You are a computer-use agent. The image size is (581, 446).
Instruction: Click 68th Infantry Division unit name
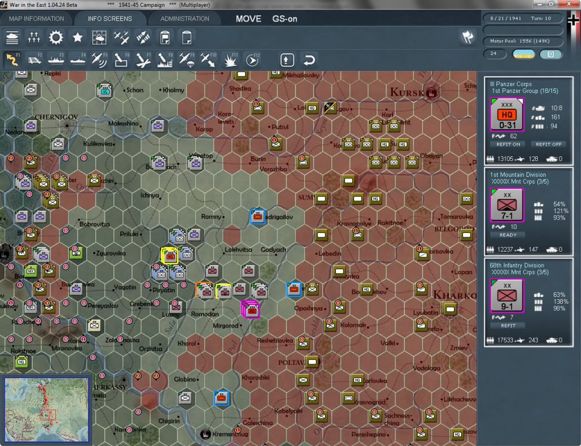click(x=517, y=265)
